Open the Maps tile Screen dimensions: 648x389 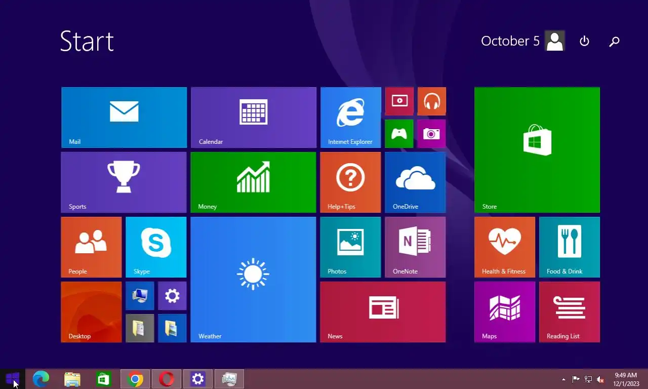(505, 312)
